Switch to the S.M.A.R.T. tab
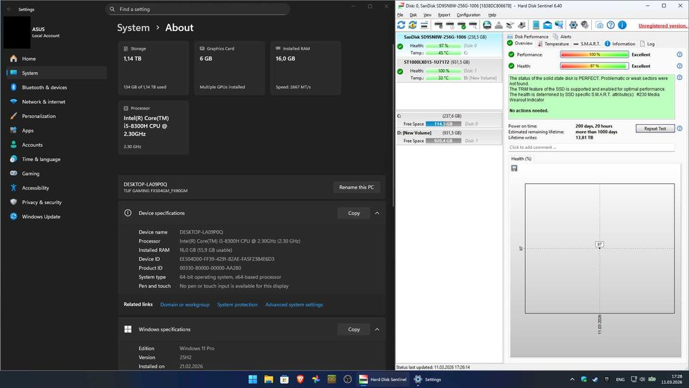 coord(586,44)
